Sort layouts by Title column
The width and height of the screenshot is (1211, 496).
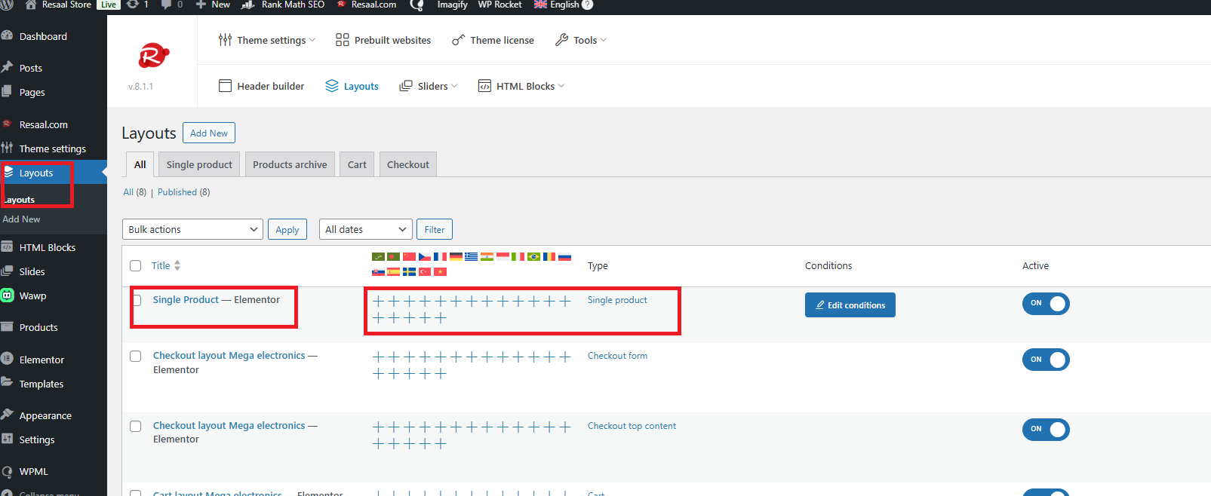(166, 265)
